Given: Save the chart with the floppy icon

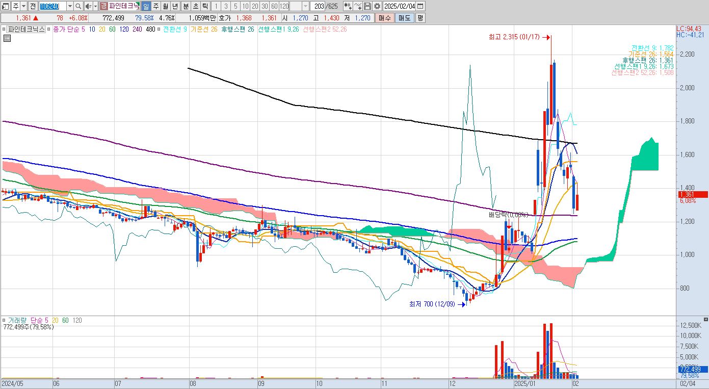Looking at the screenshot, I should (367, 6).
